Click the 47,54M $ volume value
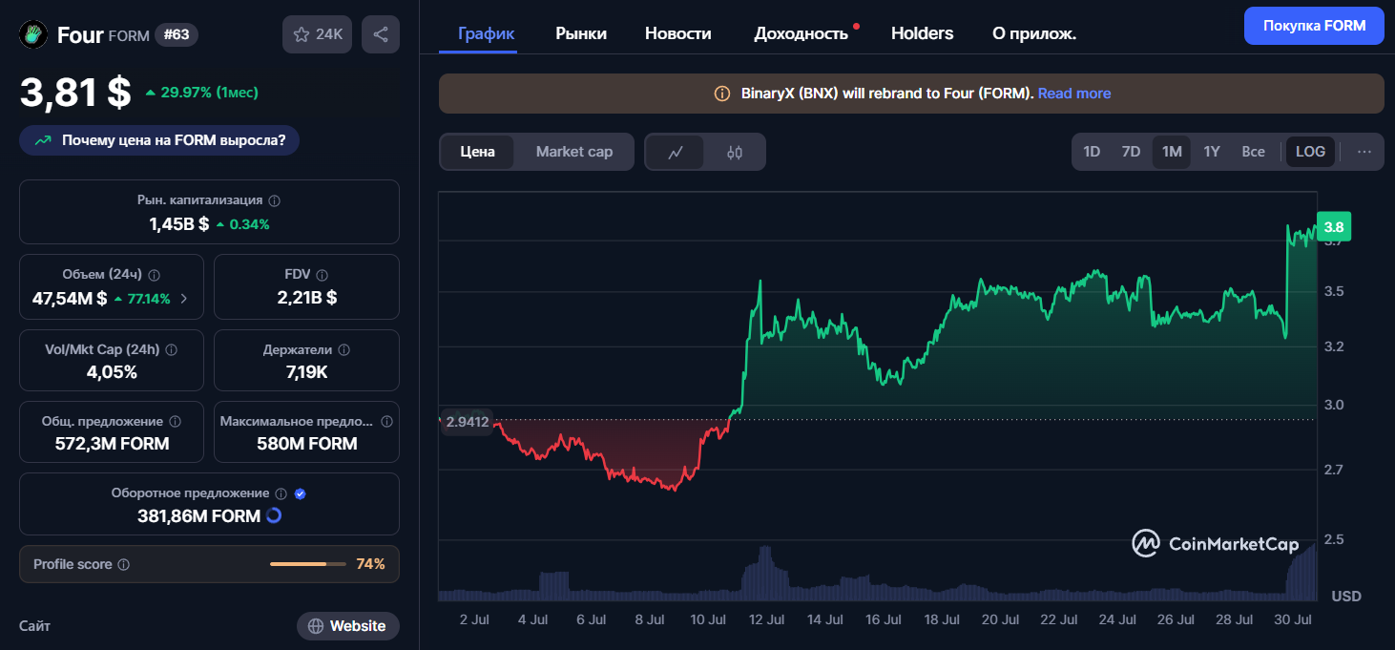 (x=70, y=299)
